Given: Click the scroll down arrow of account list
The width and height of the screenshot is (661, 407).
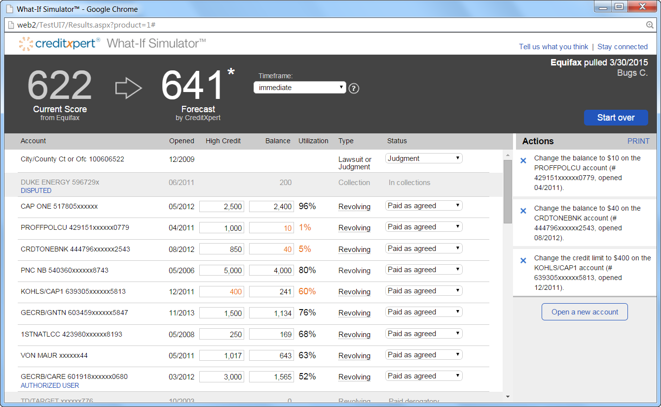Looking at the screenshot, I should pyautogui.click(x=508, y=396).
